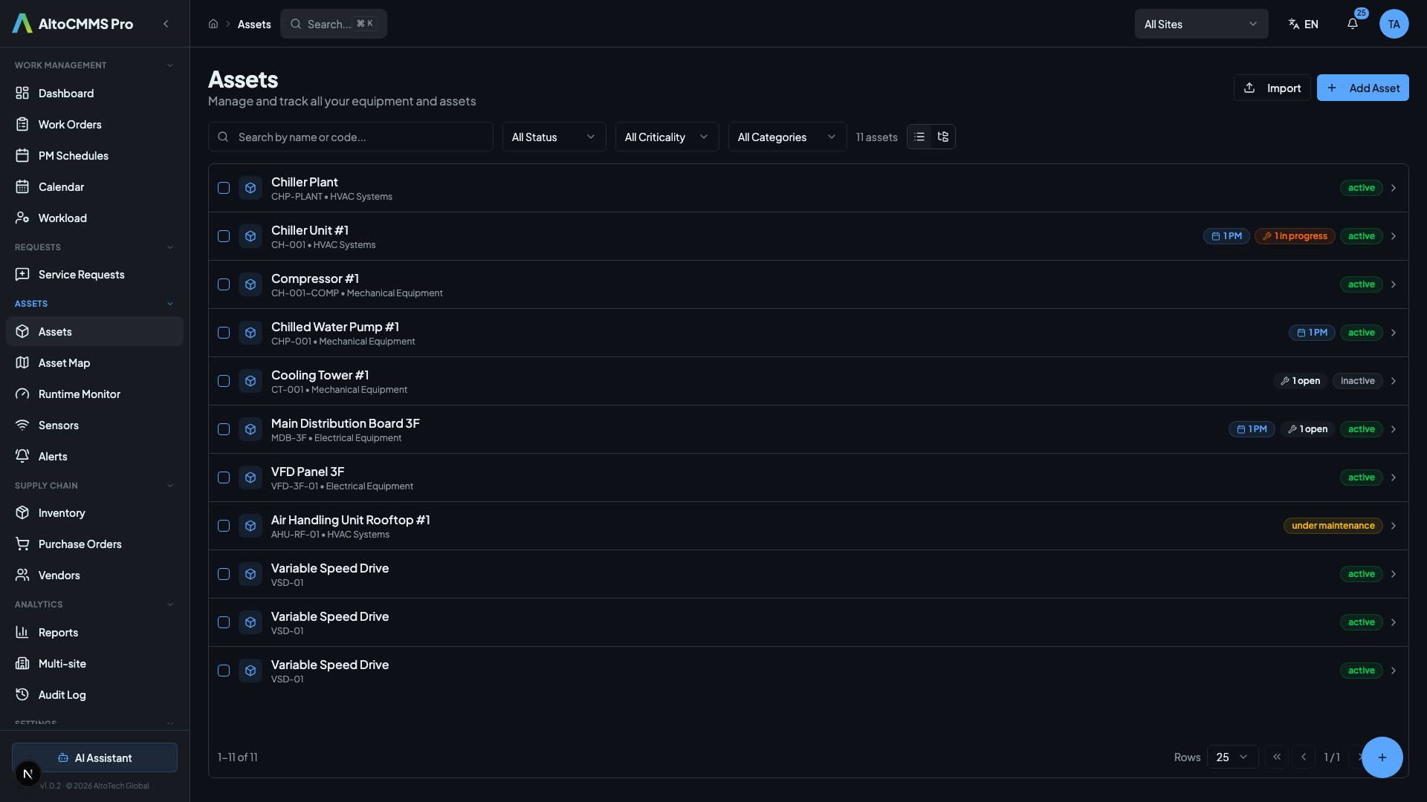This screenshot has height=802, width=1427.
Task: Select the Asset Map sidebar item
Action: click(64, 362)
